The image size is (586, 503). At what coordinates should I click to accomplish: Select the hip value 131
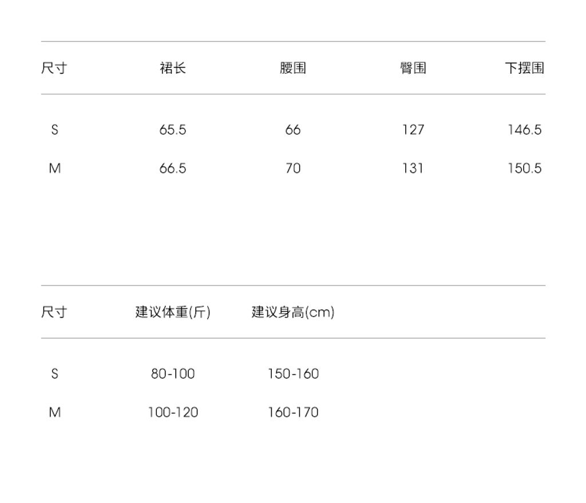(x=413, y=168)
